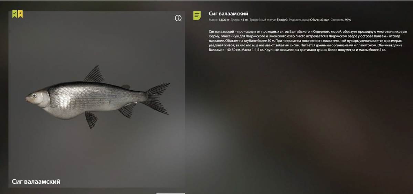Click the Сиг валаамский heading title

pos(229,14)
